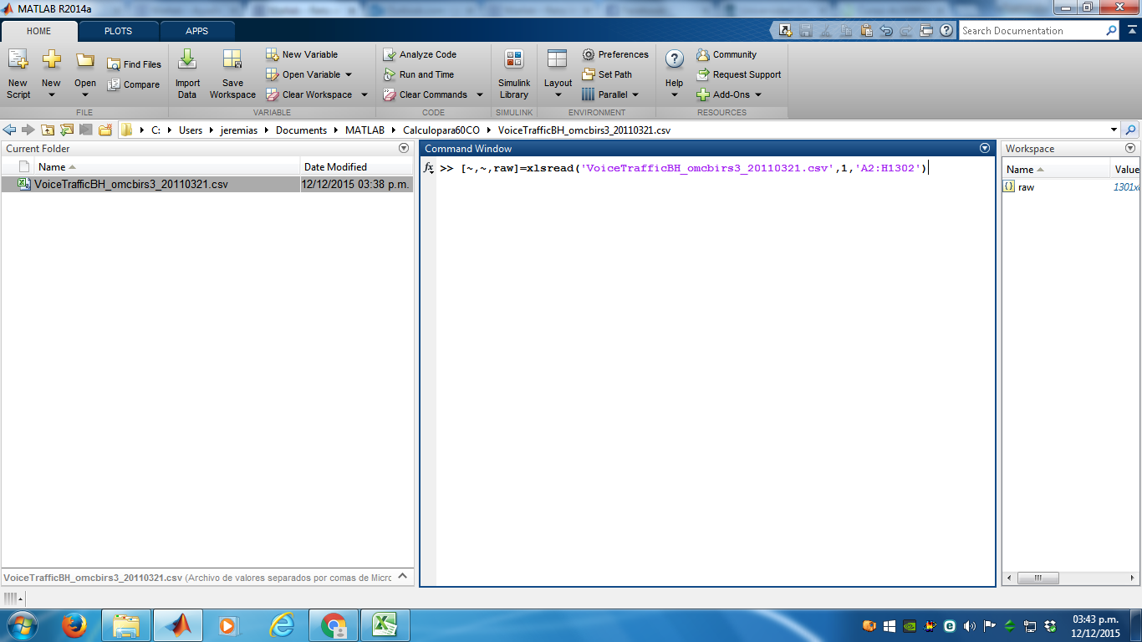Viewport: 1142px width, 642px height.
Task: Select Find Files in File section
Action: coord(134,64)
